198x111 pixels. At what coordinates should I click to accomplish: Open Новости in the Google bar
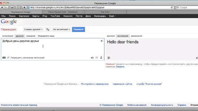(68, 16)
